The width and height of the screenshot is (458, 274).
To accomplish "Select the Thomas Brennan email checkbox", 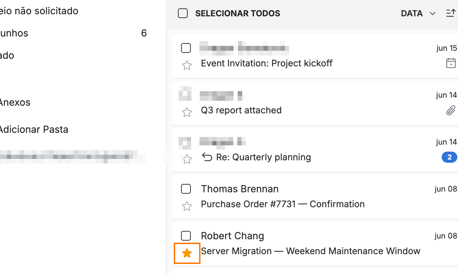I will (186, 189).
